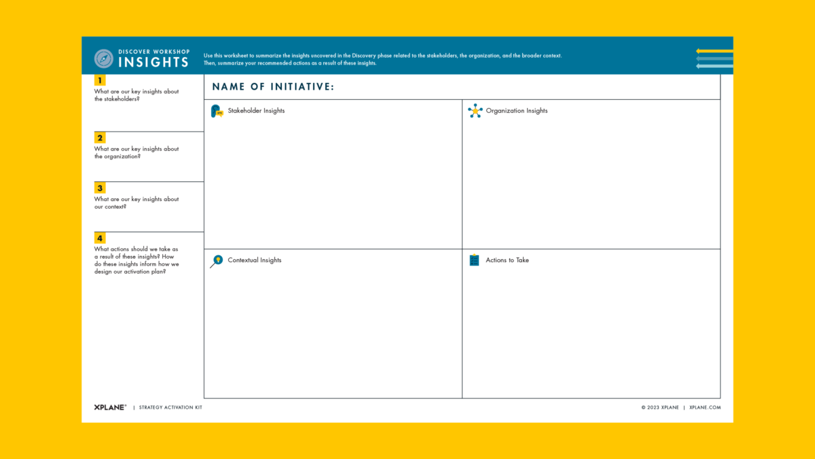Click the yellow number 2 badge
The image size is (815, 459).
100,138
